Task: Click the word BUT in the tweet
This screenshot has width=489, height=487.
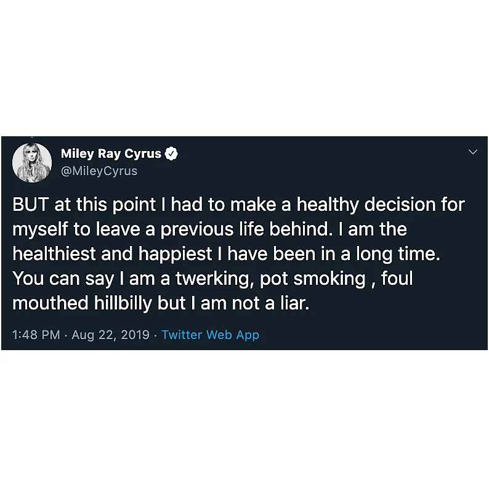Action: pyautogui.click(x=30, y=205)
